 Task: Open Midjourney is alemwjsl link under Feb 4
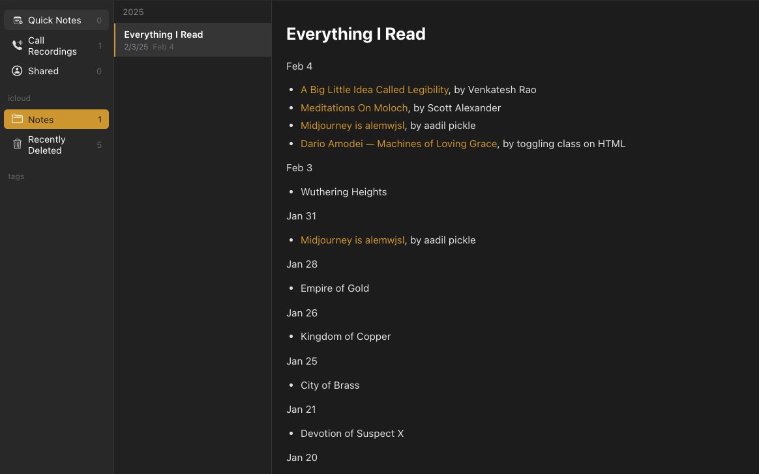tap(352, 126)
